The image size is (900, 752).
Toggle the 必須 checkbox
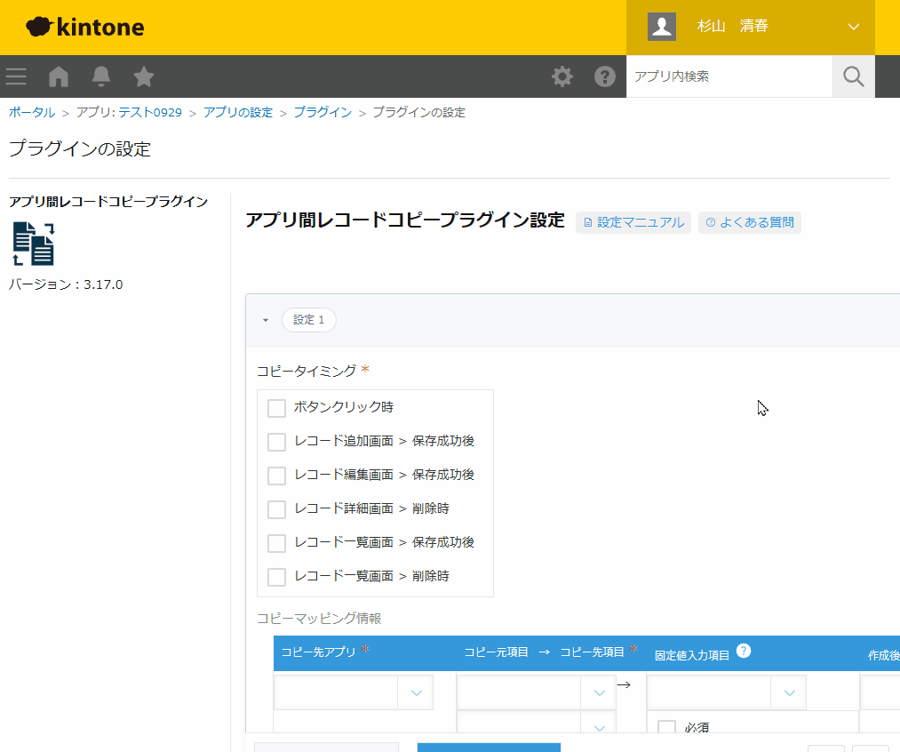point(666,727)
